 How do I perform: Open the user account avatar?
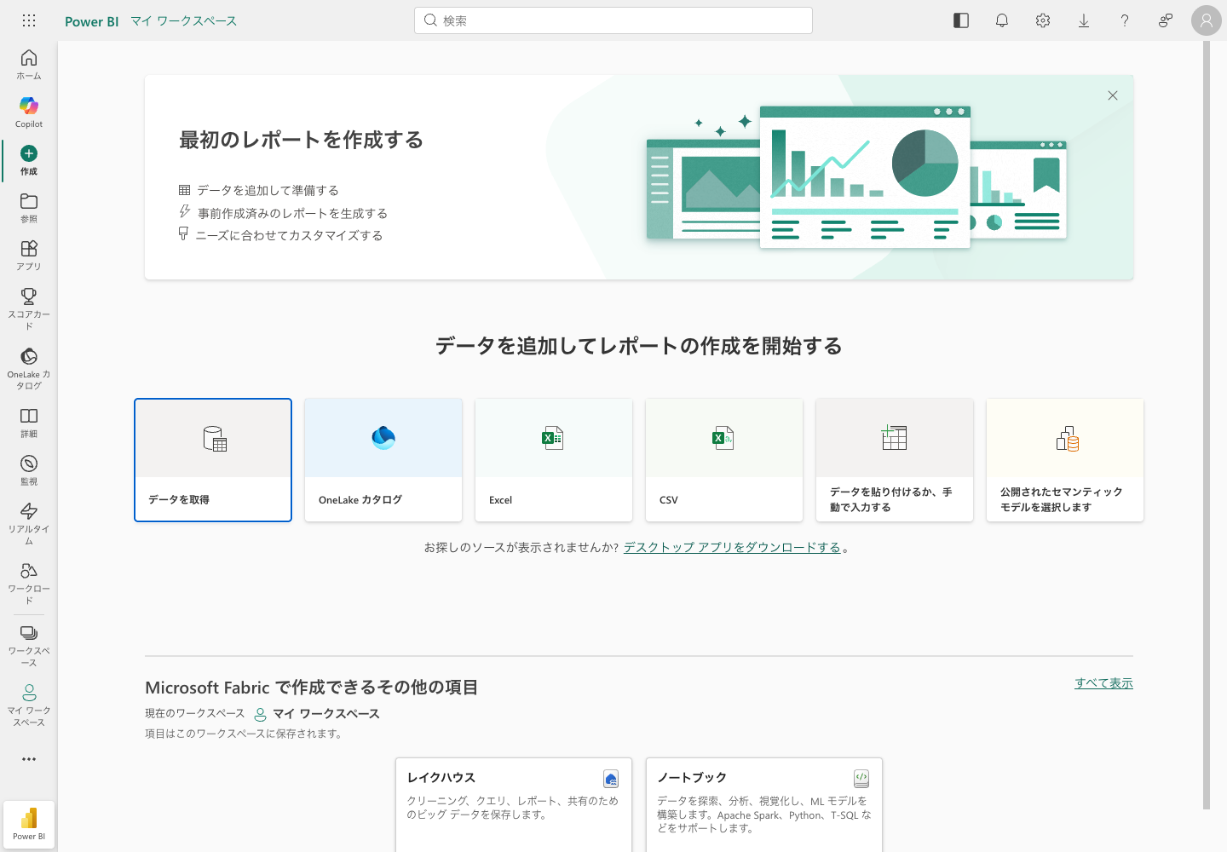pyautogui.click(x=1207, y=20)
